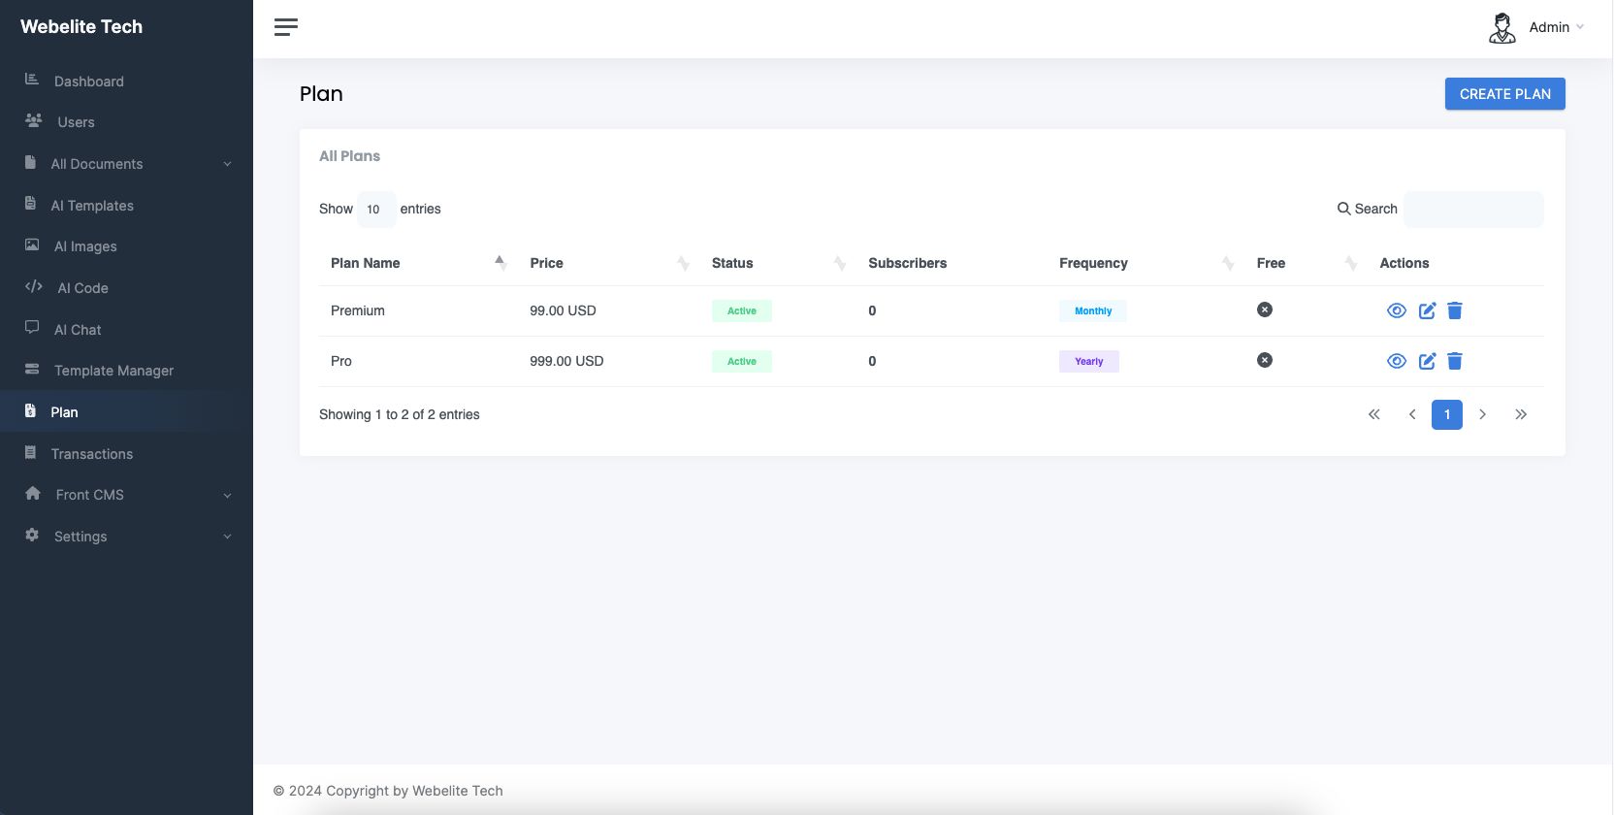Open the show entries dropdown
Viewport: 1614px width, 815px height.
click(x=375, y=210)
